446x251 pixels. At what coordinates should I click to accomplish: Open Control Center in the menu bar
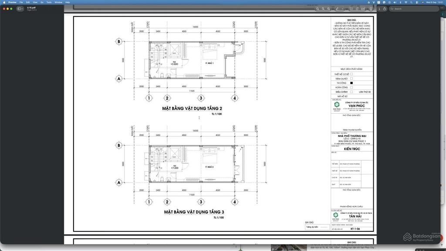pos(417,2)
